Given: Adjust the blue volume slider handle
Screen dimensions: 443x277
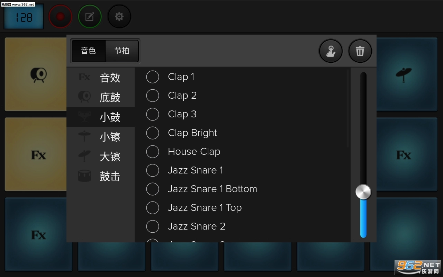Looking at the screenshot, I should 363,191.
